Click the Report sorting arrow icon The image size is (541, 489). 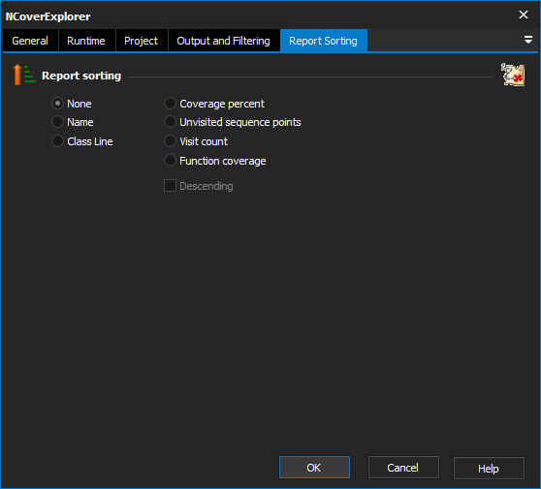(x=24, y=75)
